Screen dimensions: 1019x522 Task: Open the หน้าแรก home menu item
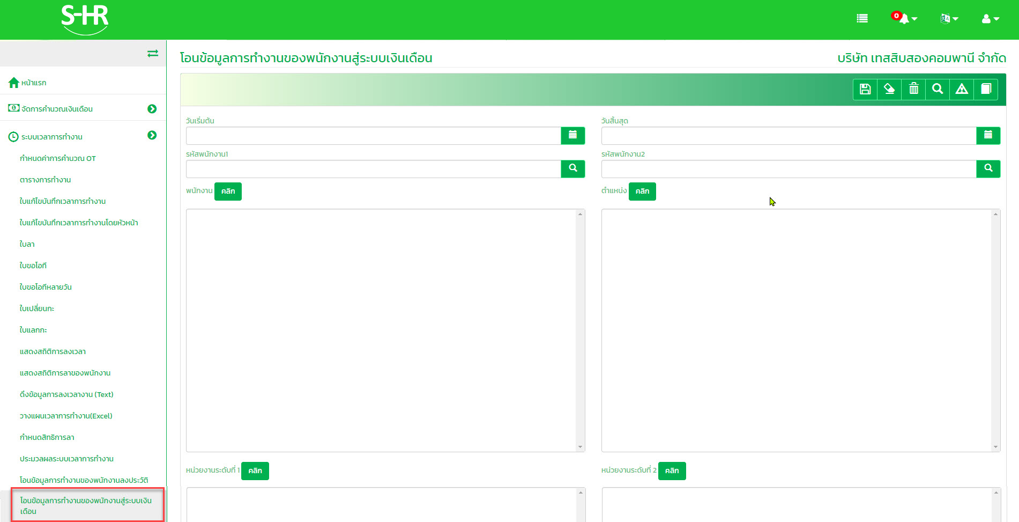pos(33,82)
